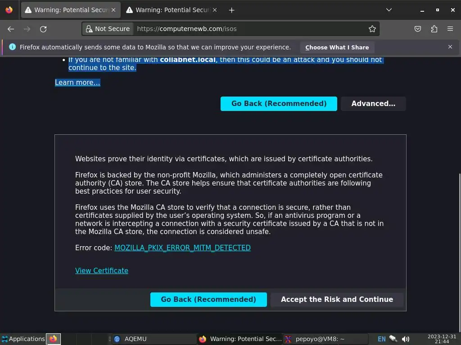This screenshot has height=345, width=461.
Task: Click the clock showing 2023-12-31
Action: click(x=442, y=339)
